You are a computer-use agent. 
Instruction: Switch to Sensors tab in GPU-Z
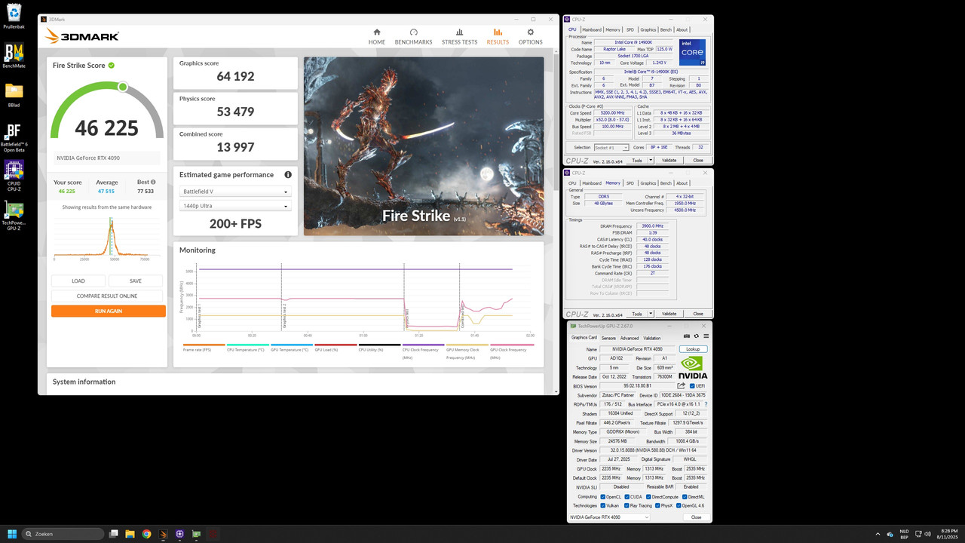608,338
